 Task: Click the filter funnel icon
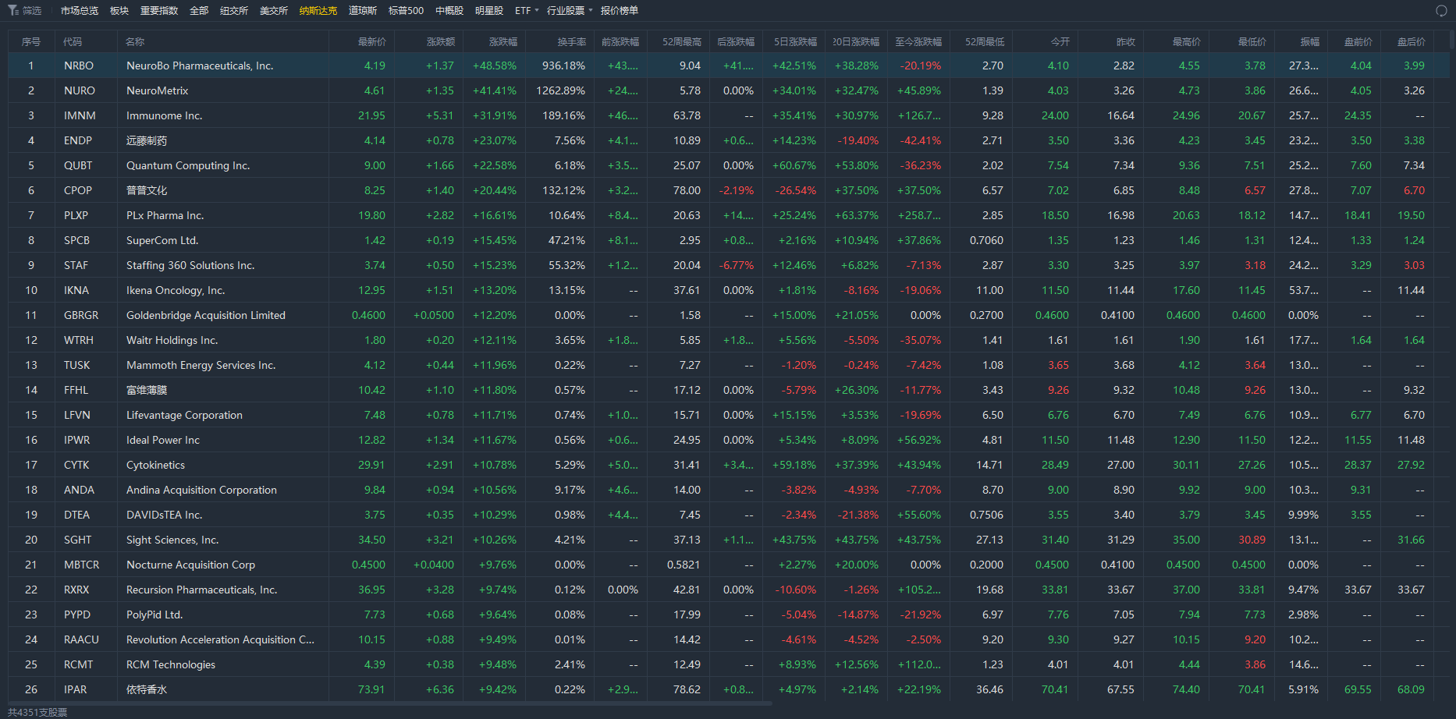13,10
